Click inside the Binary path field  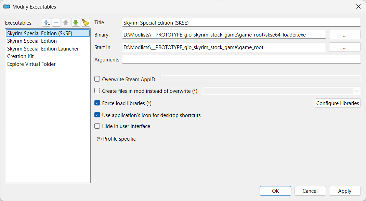click(224, 35)
